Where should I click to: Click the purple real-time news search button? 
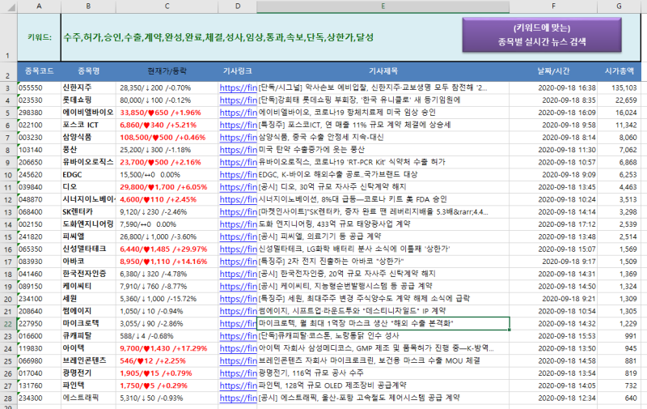coord(542,35)
